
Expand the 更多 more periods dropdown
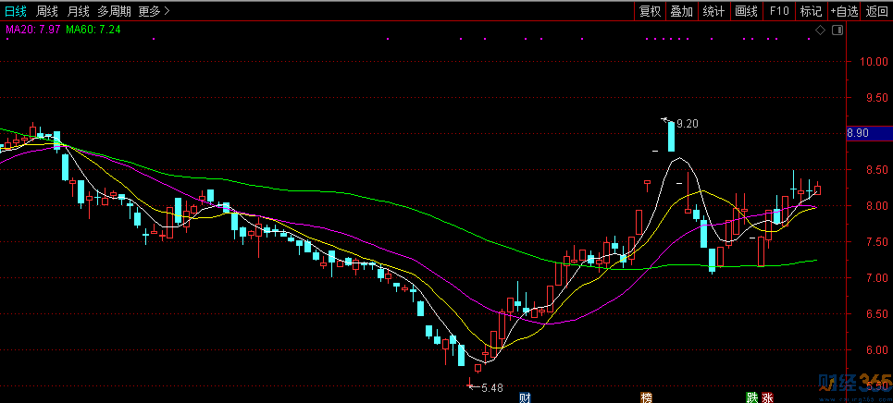click(x=154, y=11)
